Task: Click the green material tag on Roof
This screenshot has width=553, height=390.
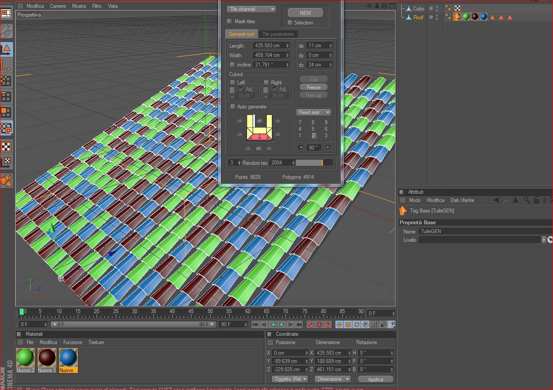Action: (466, 17)
